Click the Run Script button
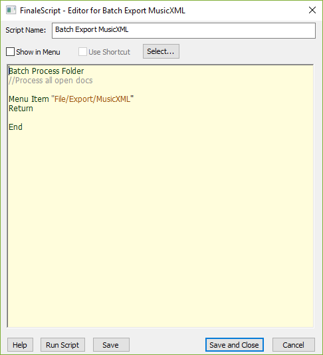The image size is (323, 355). (x=62, y=345)
